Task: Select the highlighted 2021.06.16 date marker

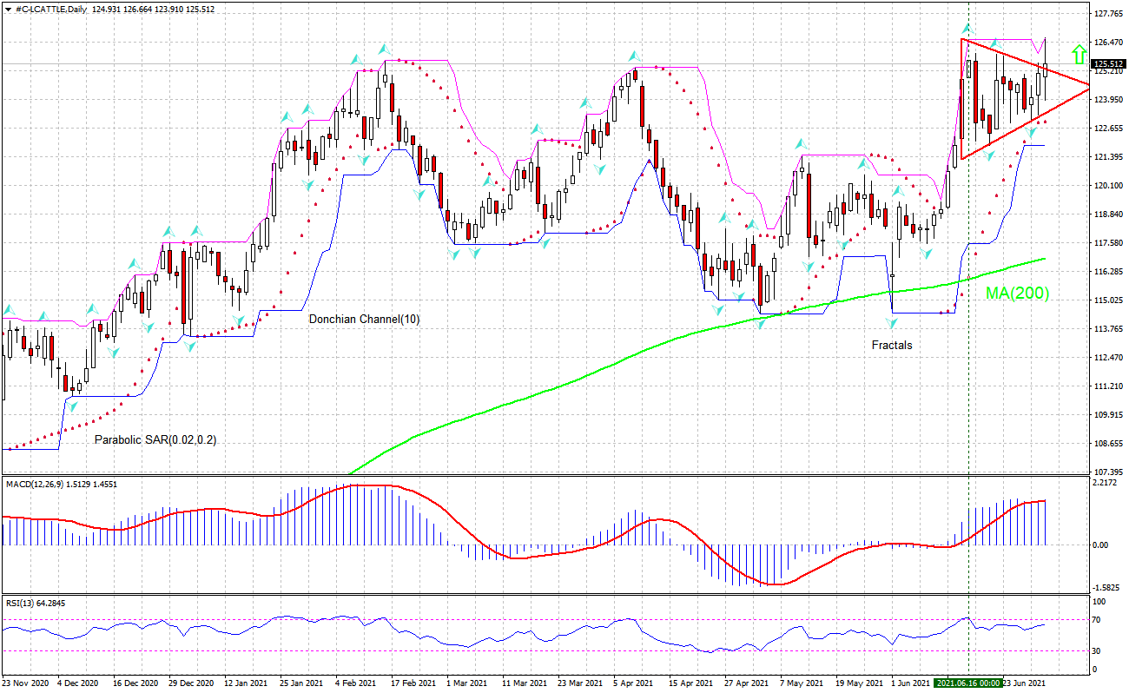Action: pos(968,683)
